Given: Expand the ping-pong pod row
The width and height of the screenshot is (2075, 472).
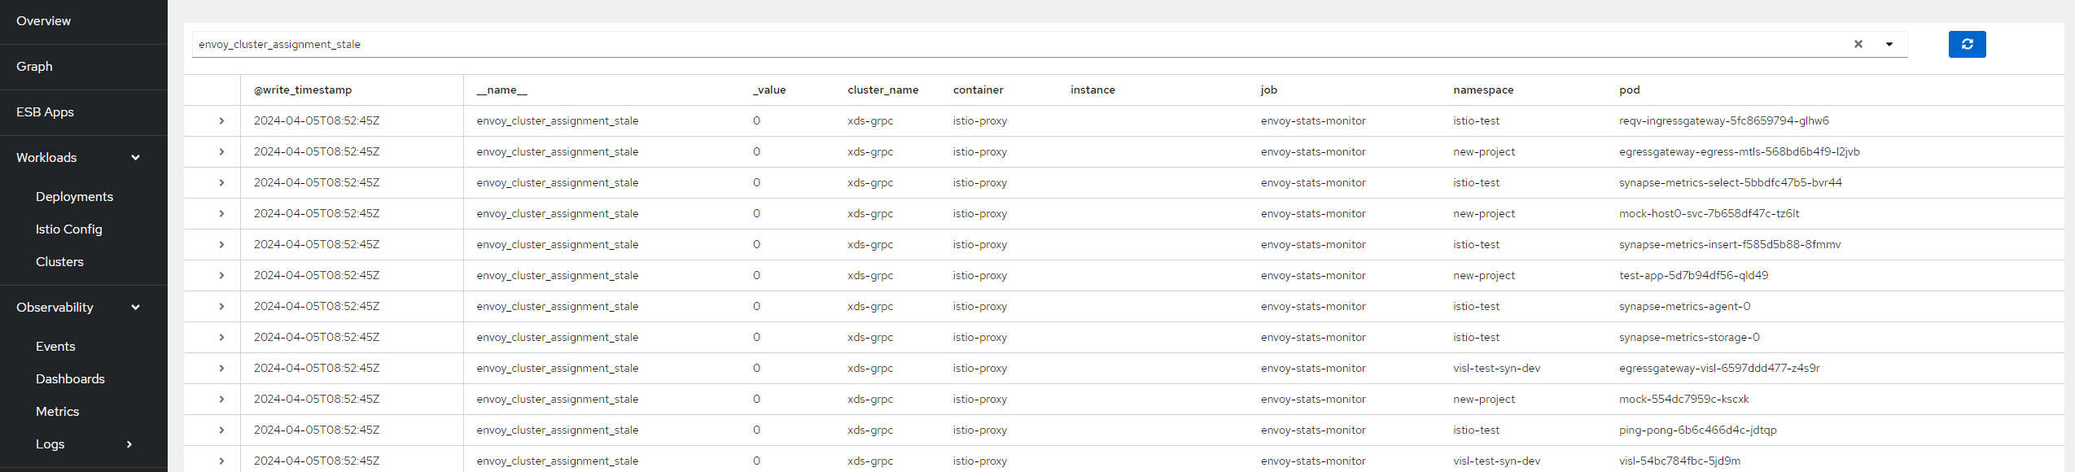Looking at the screenshot, I should pyautogui.click(x=221, y=430).
